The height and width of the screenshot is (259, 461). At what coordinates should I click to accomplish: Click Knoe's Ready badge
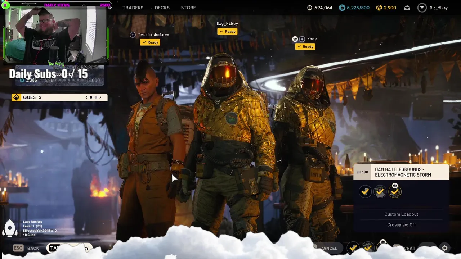tap(305, 47)
